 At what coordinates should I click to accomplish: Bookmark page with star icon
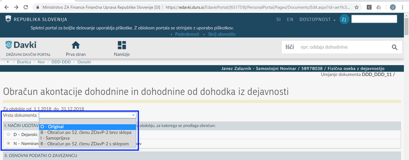point(357,7)
